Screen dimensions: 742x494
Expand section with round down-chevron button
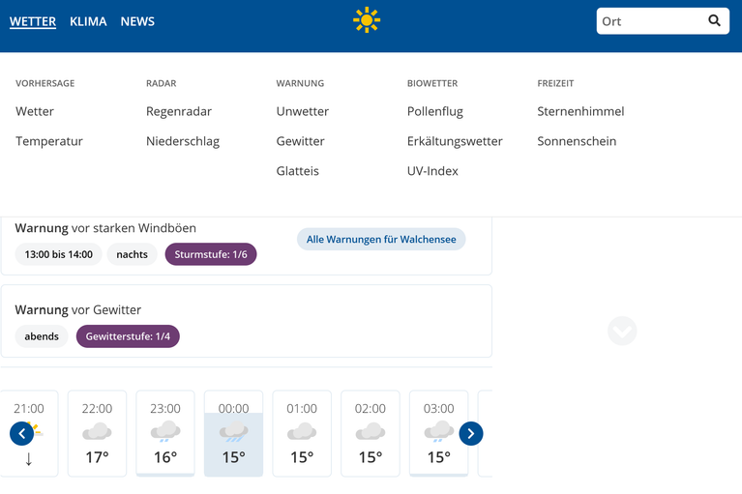(x=622, y=331)
